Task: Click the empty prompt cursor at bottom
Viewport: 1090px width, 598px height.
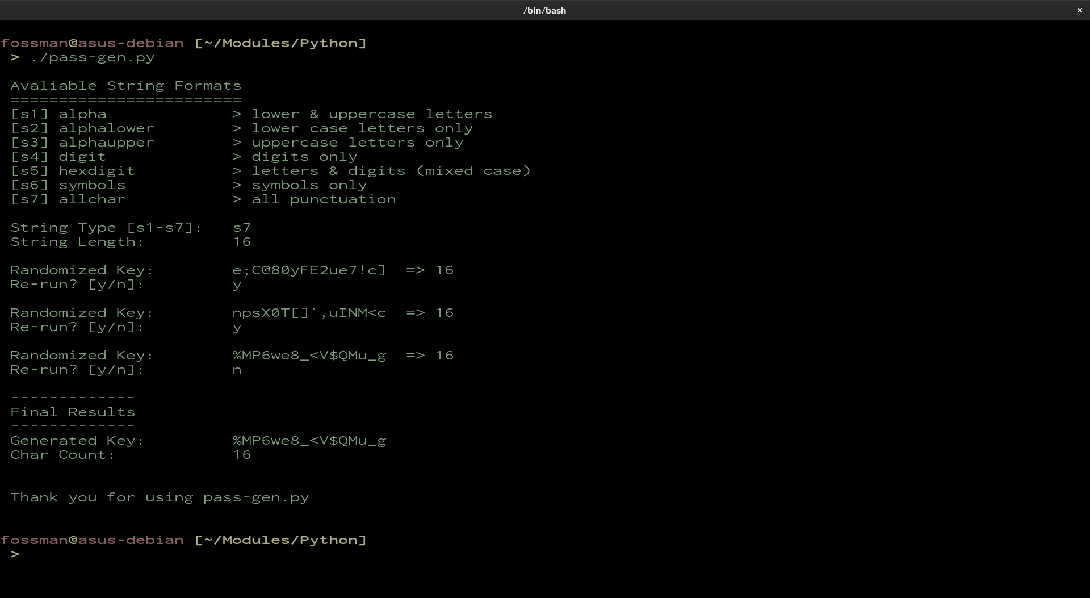Action: pos(30,554)
